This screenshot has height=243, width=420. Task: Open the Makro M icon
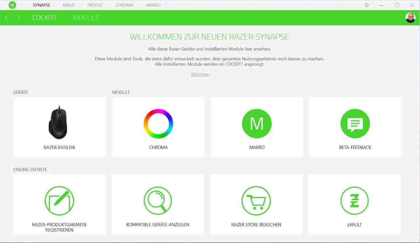257,124
